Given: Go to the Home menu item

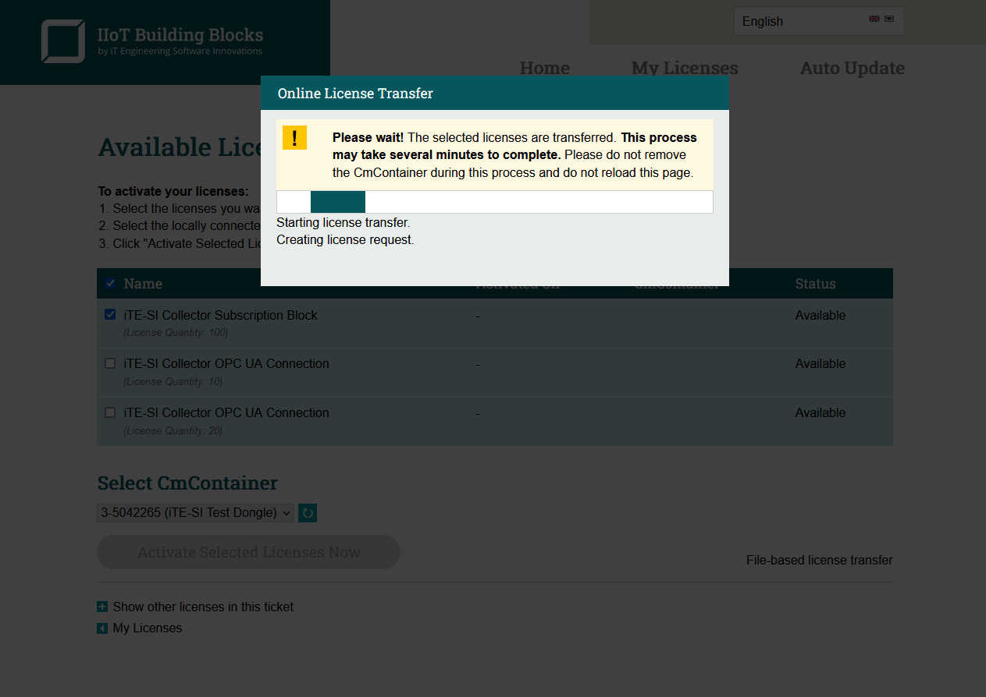Looking at the screenshot, I should click(544, 68).
